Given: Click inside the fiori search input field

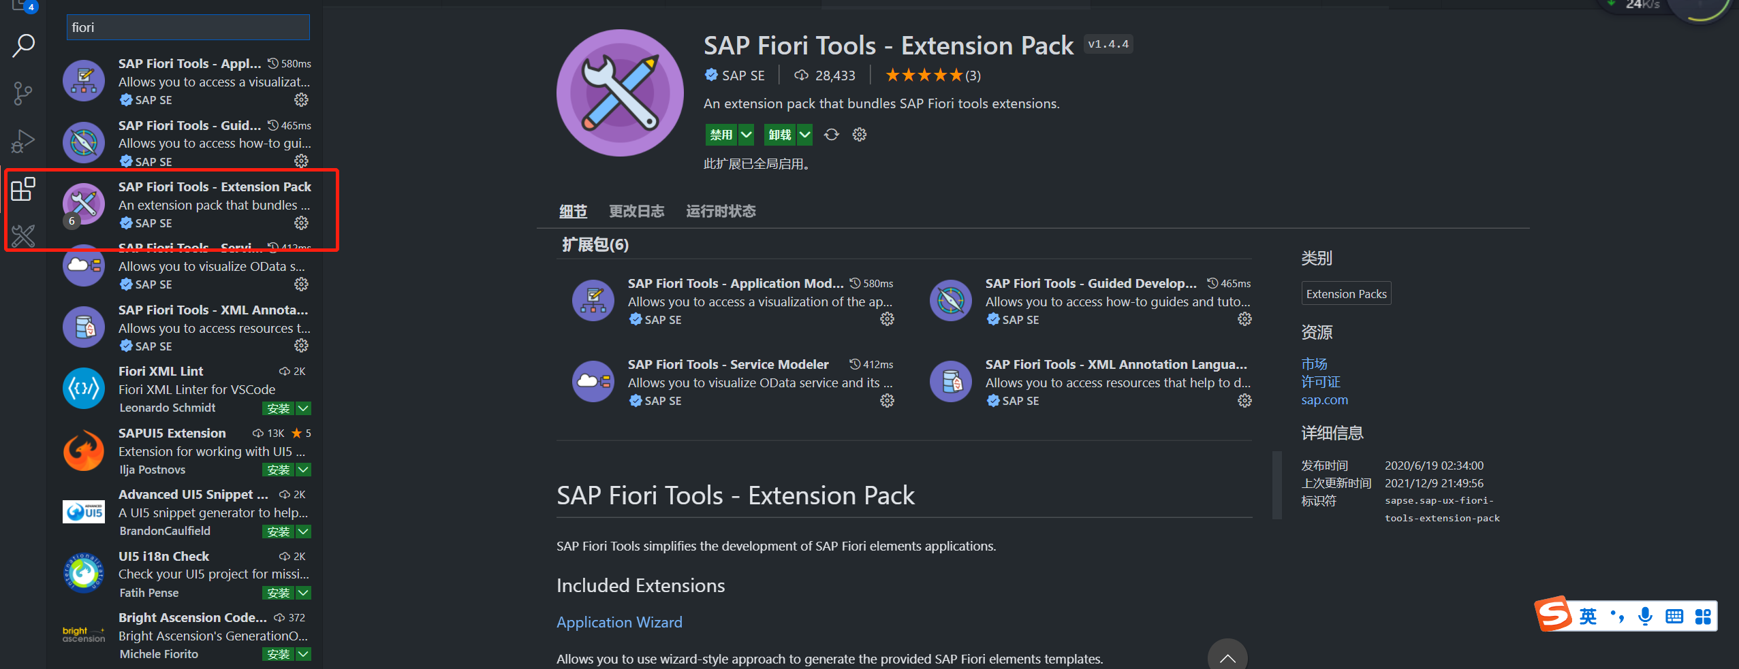Looking at the screenshot, I should pyautogui.click(x=188, y=27).
